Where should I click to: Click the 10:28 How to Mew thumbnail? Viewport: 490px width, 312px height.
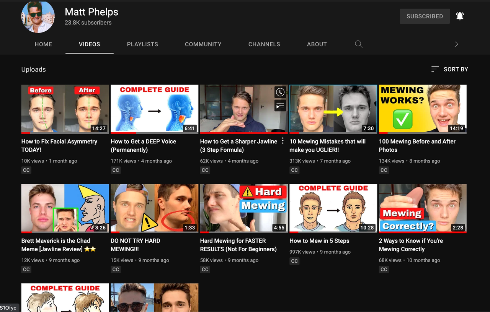click(333, 208)
